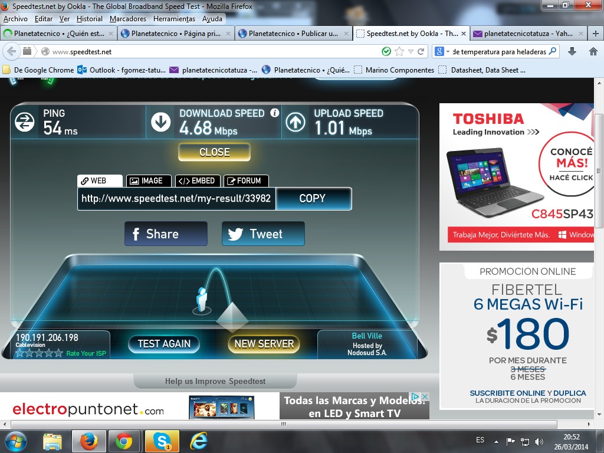Image resolution: width=604 pixels, height=453 pixels.
Task: Click the Toshiba laptop advertisement
Action: [517, 176]
